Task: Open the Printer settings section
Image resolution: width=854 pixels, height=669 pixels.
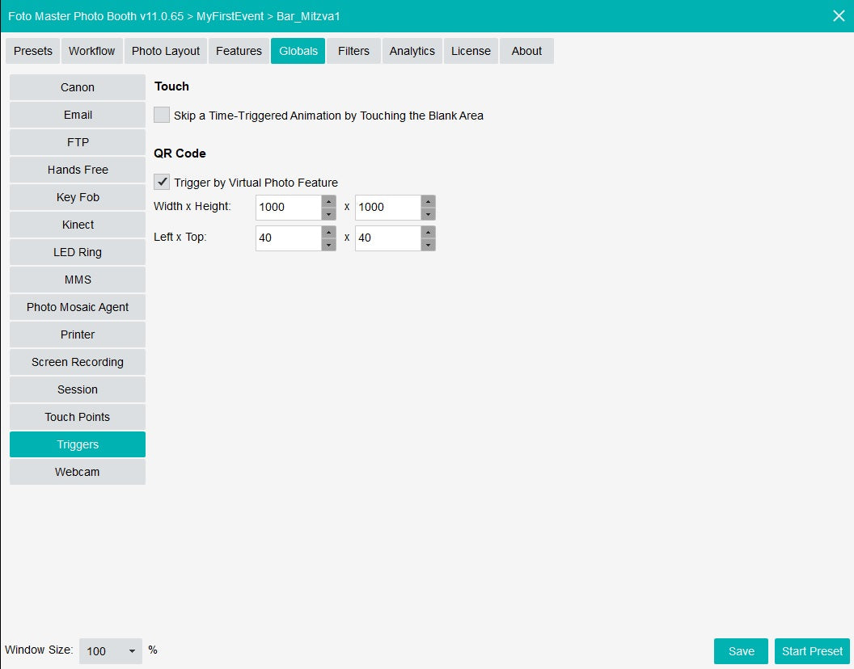Action: click(x=78, y=334)
